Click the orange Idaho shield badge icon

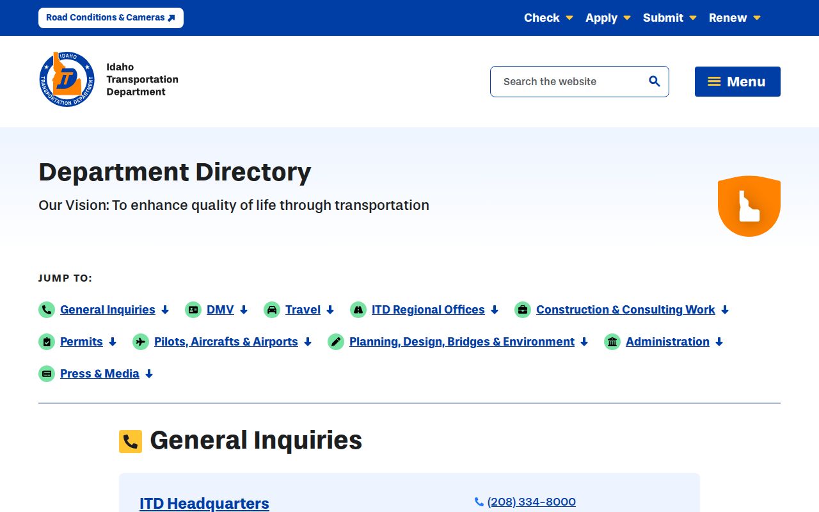click(749, 206)
